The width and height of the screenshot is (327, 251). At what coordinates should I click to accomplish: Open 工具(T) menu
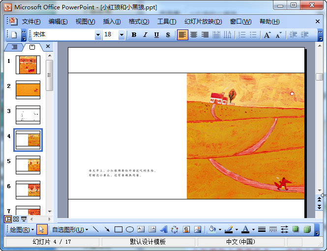tap(167, 22)
